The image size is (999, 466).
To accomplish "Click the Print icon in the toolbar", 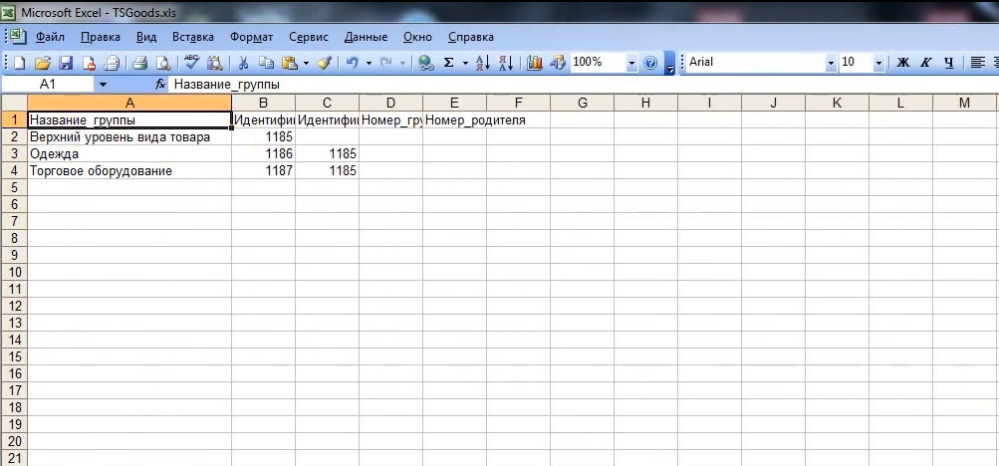I will pyautogui.click(x=140, y=63).
